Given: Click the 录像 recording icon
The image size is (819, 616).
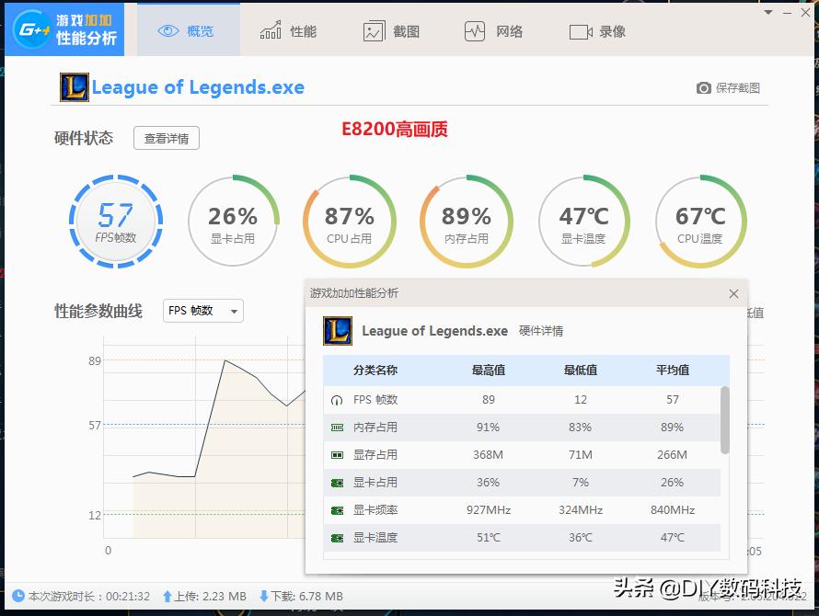Looking at the screenshot, I should tap(579, 30).
